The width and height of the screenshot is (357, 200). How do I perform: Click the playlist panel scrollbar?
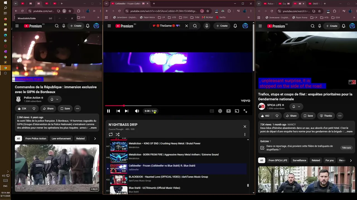(248, 186)
